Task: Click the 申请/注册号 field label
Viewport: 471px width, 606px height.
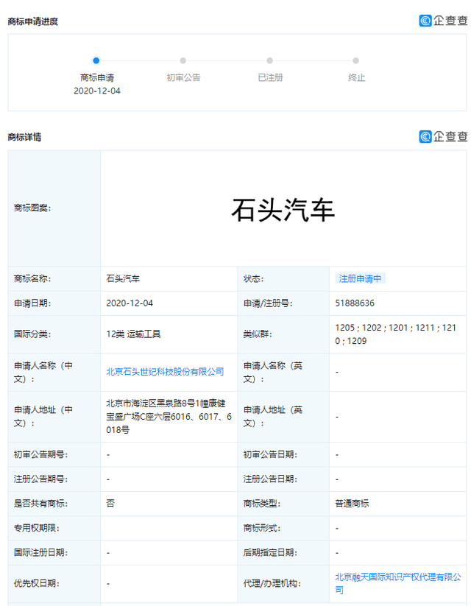Action: 268,303
